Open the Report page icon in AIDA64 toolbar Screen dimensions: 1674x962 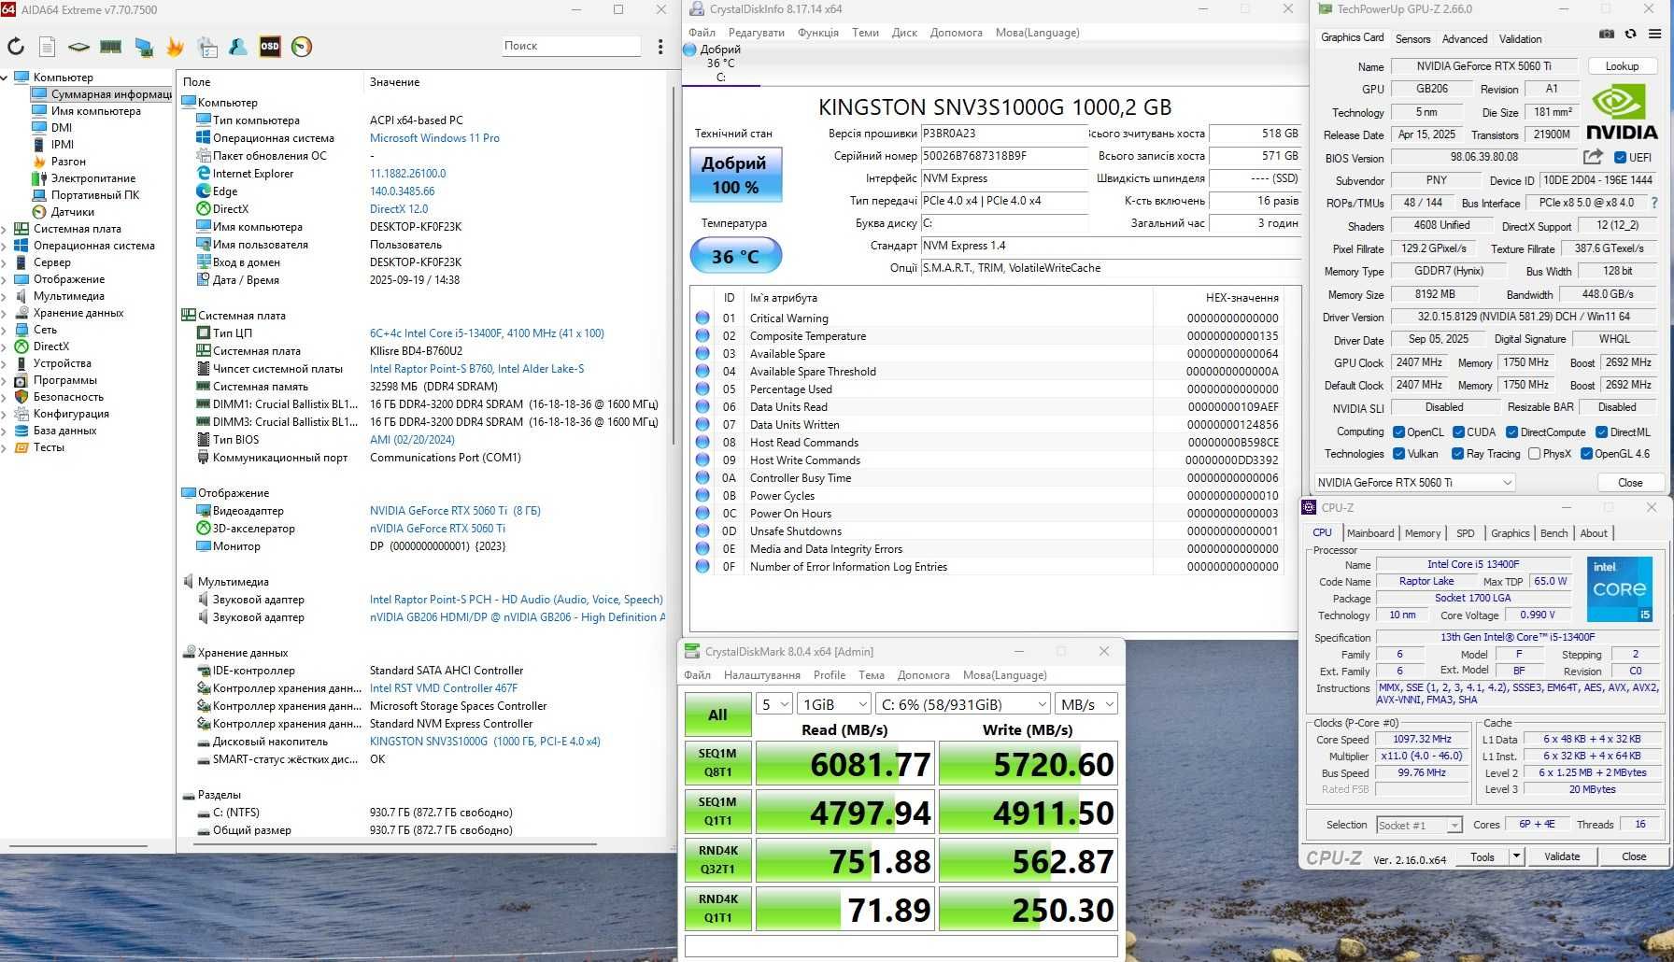coord(48,47)
